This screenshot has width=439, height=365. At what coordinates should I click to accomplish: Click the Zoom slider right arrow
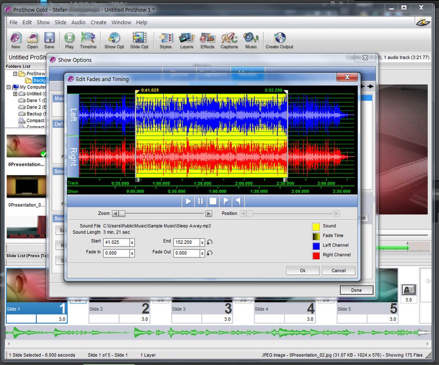coord(208,214)
